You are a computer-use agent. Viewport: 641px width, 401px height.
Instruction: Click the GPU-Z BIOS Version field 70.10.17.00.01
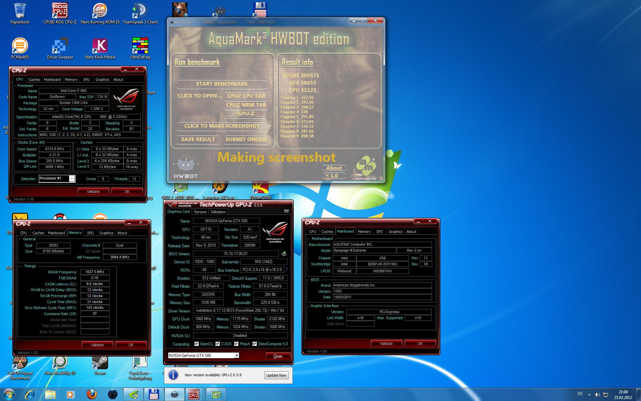coord(235,254)
